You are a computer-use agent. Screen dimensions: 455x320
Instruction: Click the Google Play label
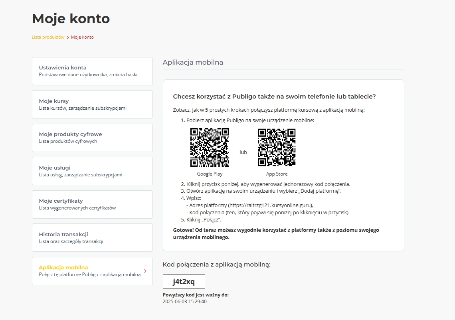coord(210,174)
